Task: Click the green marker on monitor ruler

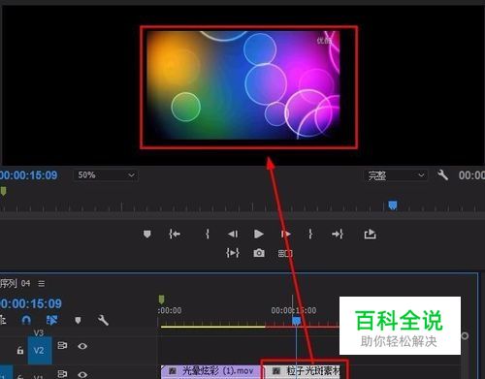Action: [x=3, y=191]
